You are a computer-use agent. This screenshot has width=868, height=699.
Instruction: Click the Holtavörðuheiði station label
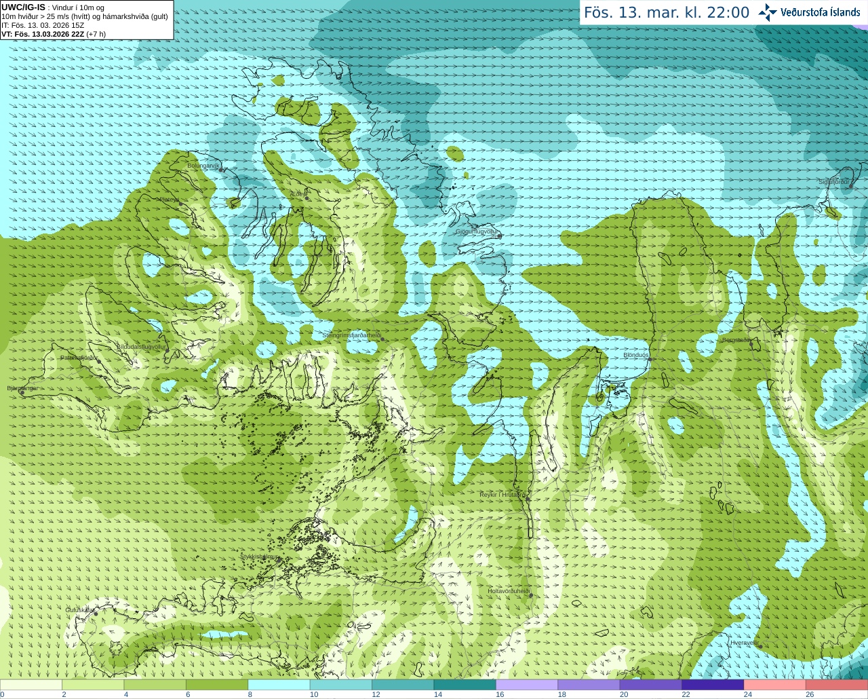509,591
